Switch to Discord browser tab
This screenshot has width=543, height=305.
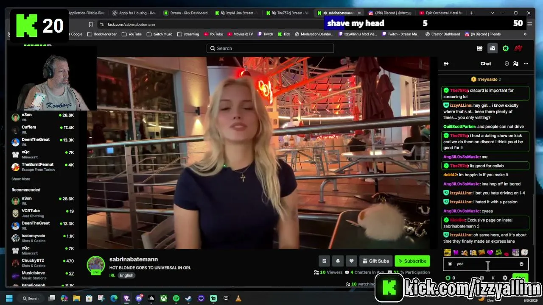click(x=390, y=13)
